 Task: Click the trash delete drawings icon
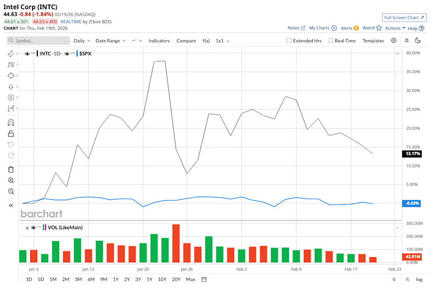coord(11,169)
